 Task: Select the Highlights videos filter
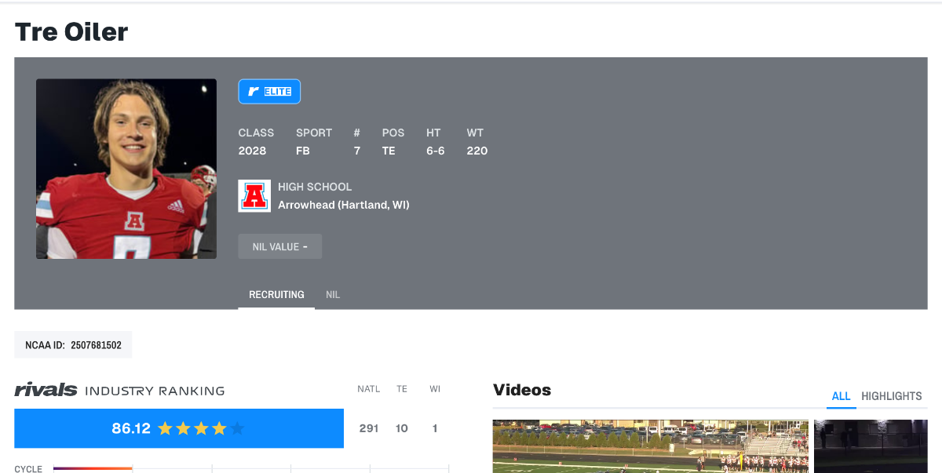pos(892,396)
